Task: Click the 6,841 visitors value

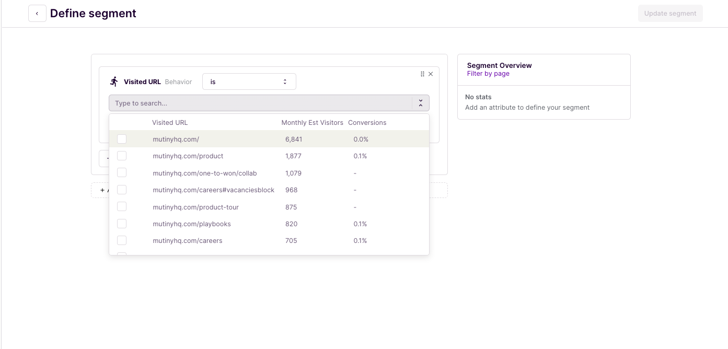Action: (294, 139)
